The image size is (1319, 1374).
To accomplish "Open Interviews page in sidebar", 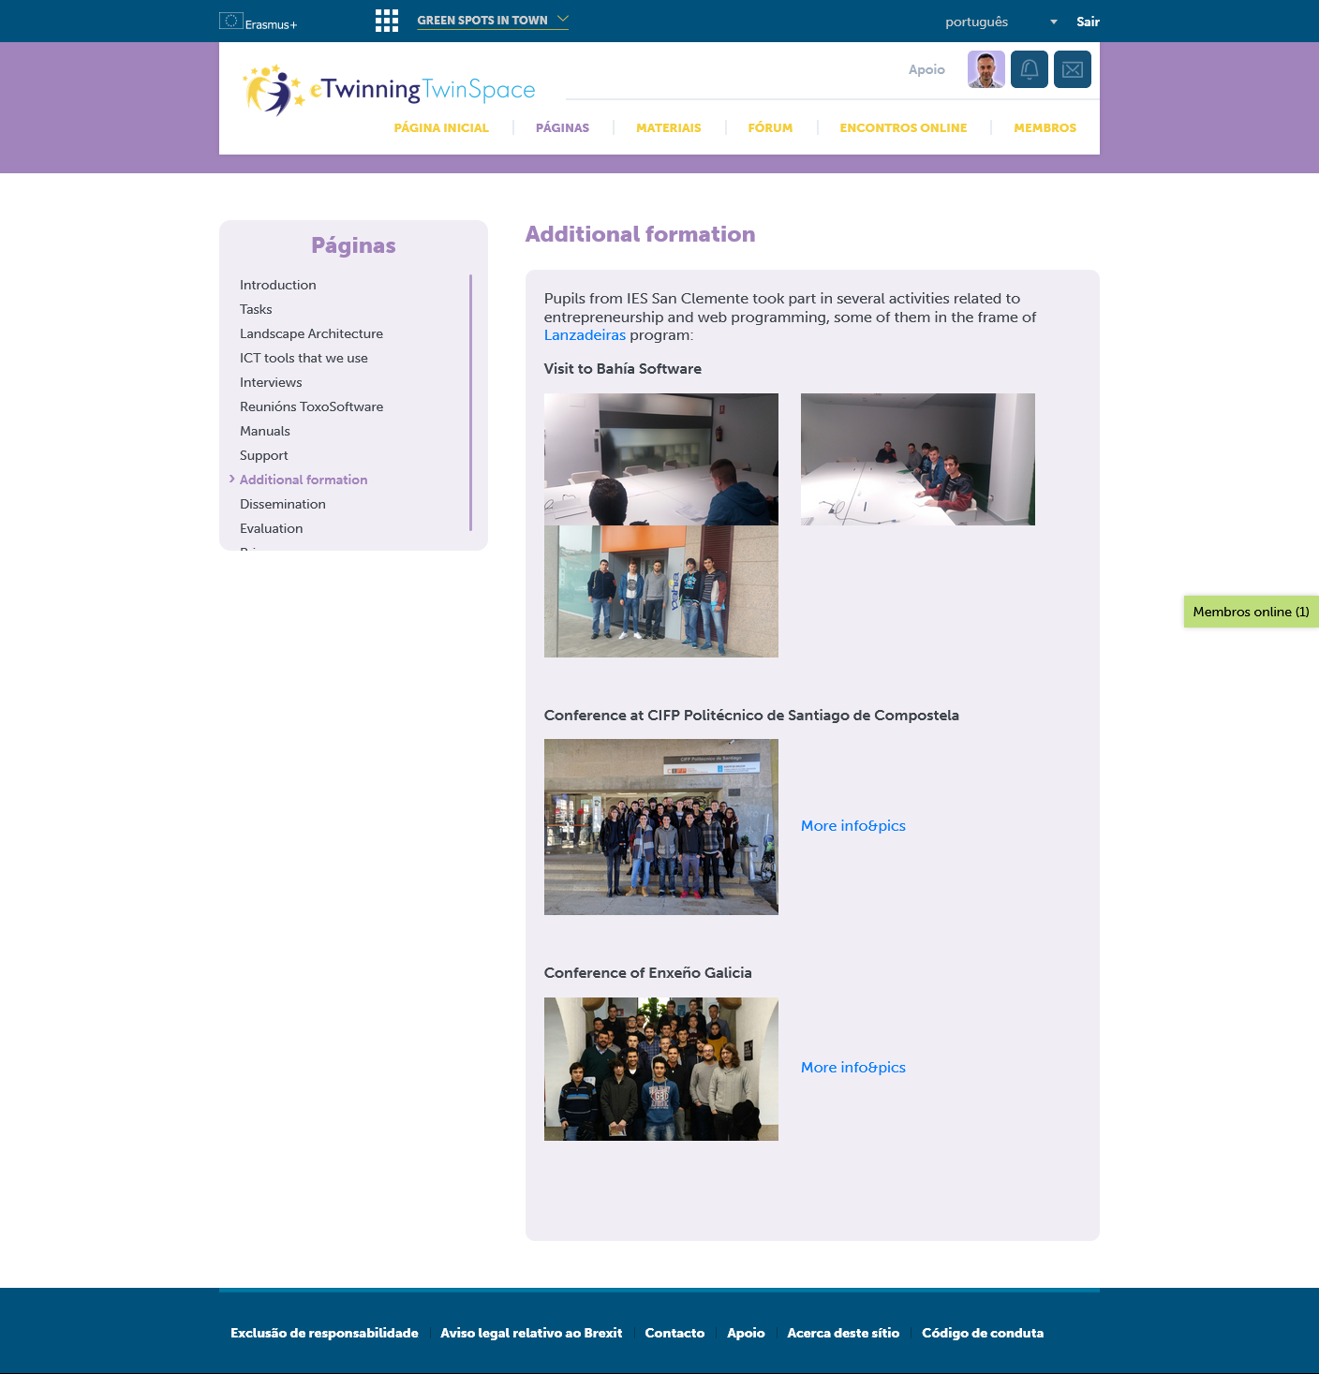I will click(x=271, y=382).
